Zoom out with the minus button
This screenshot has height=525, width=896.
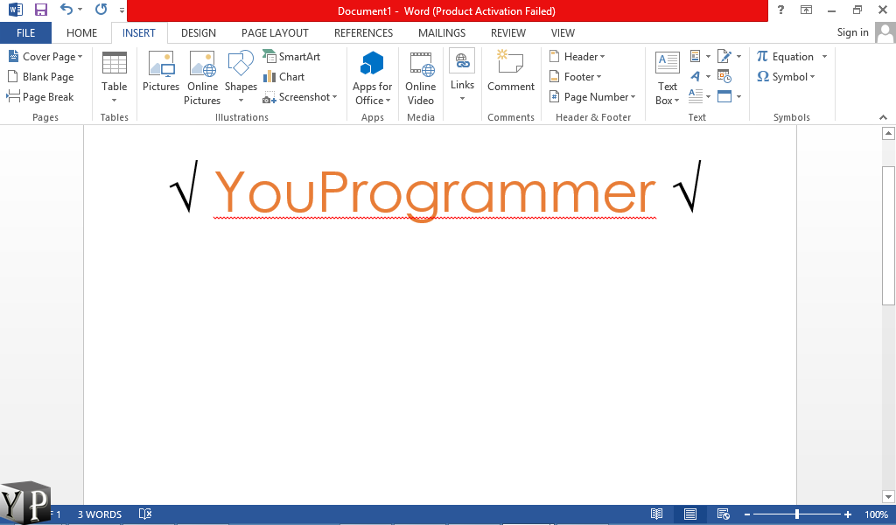747,514
